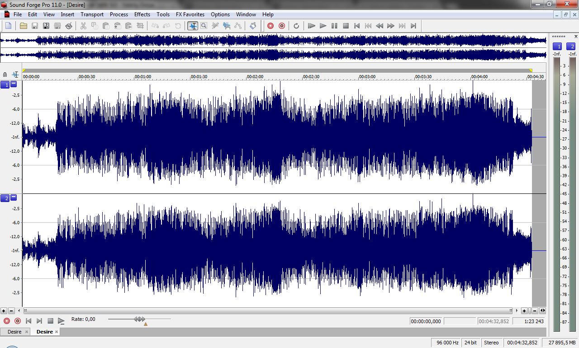Screen dimensions: 579x348
Task: Click Forward in the top transport toolbar
Action: [x=391, y=26]
